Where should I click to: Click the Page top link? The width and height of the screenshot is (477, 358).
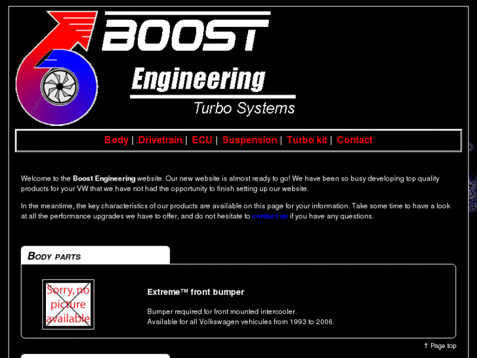[440, 346]
